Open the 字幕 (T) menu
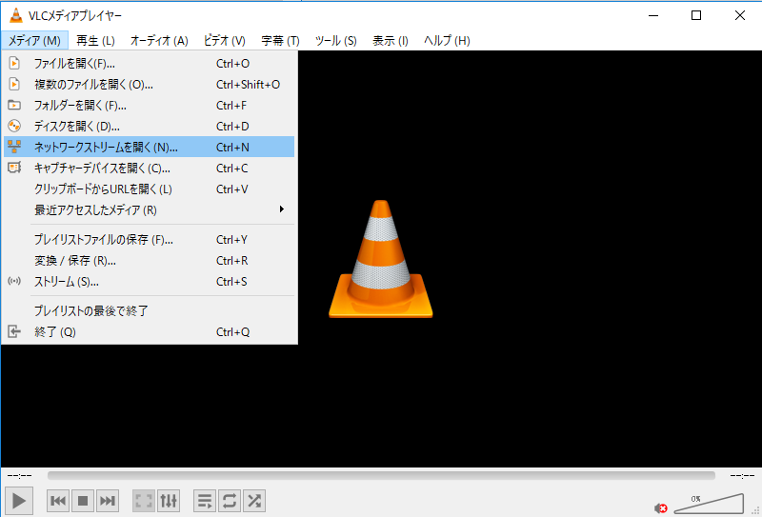This screenshot has height=517, width=762. click(280, 40)
